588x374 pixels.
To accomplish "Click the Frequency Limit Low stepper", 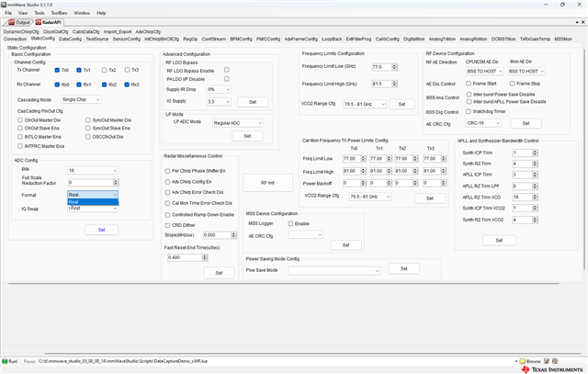I will 394,67.
